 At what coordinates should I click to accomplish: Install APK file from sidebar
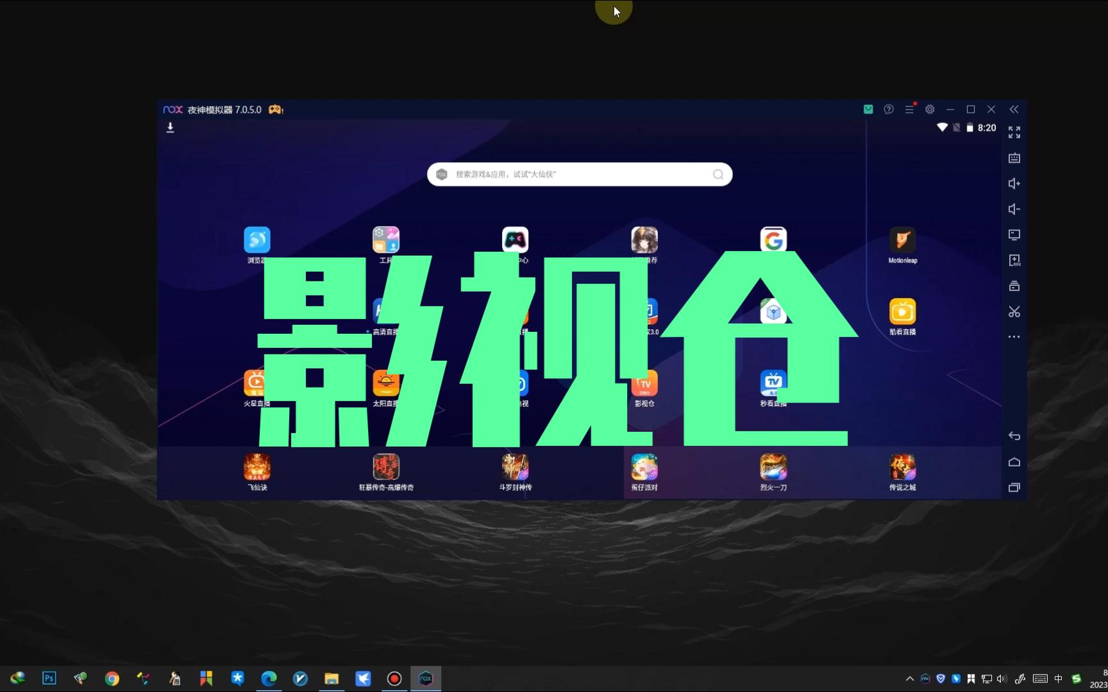(x=1014, y=261)
